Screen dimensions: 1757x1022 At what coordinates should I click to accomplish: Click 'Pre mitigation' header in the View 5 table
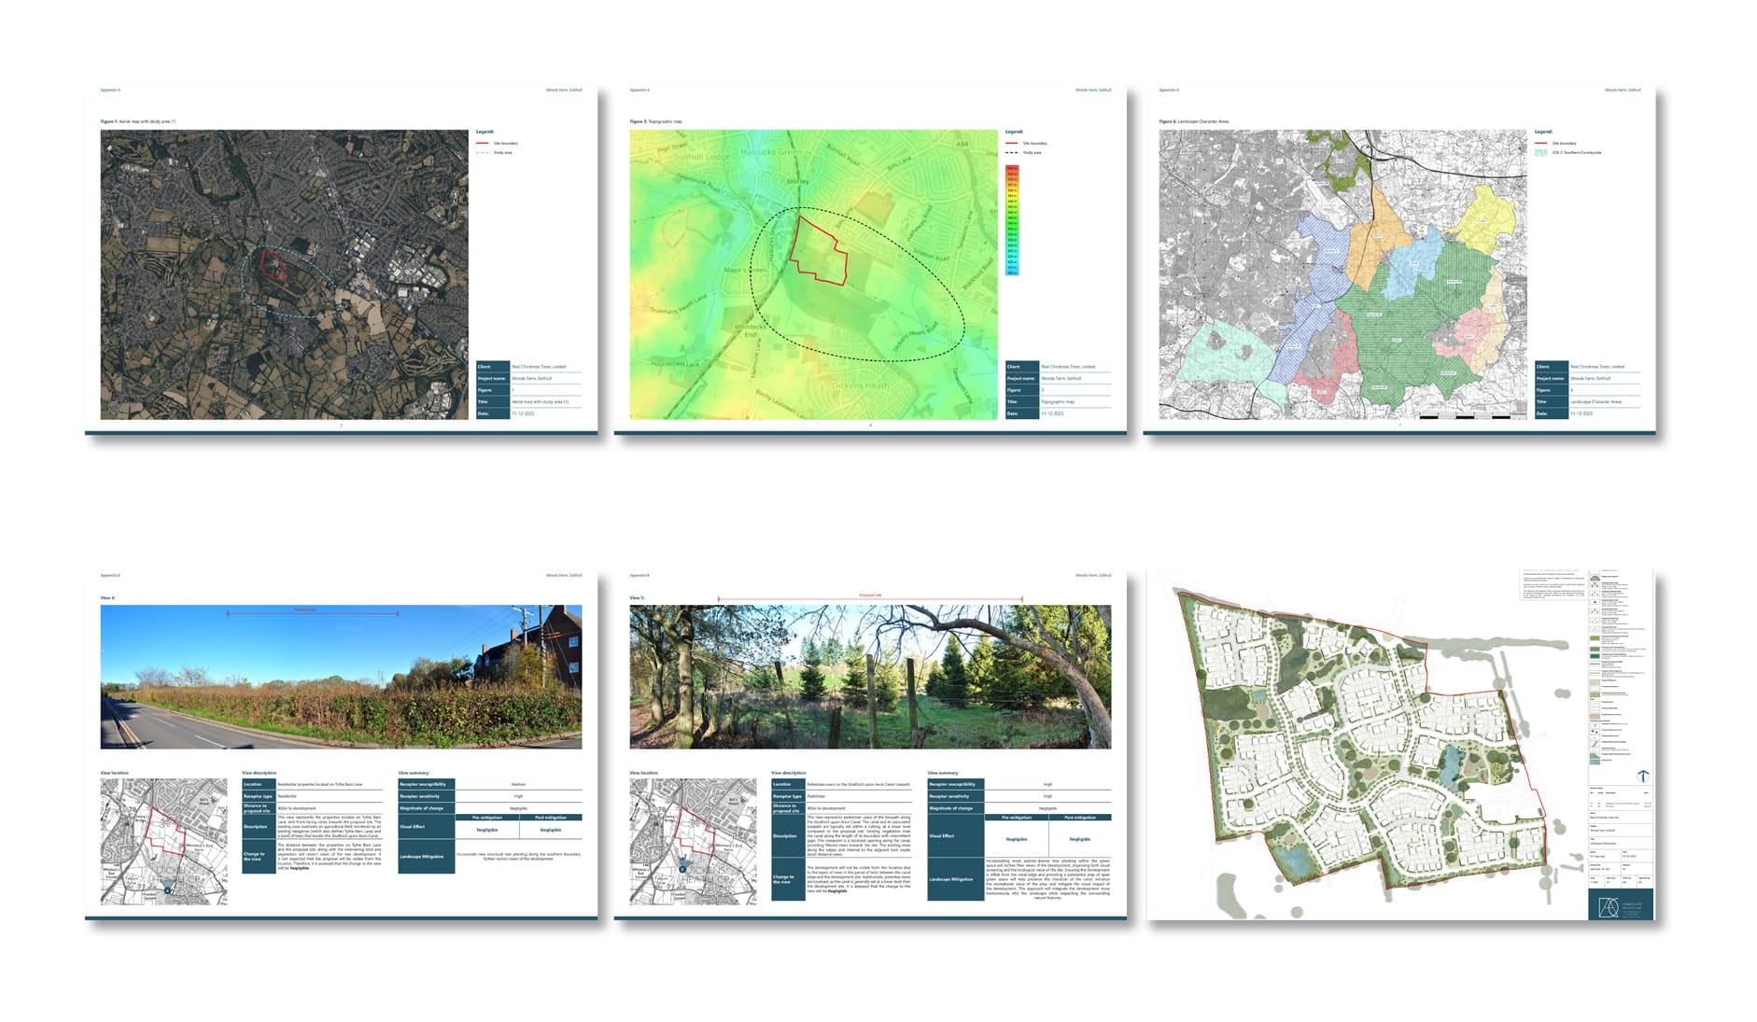pos(1017,818)
